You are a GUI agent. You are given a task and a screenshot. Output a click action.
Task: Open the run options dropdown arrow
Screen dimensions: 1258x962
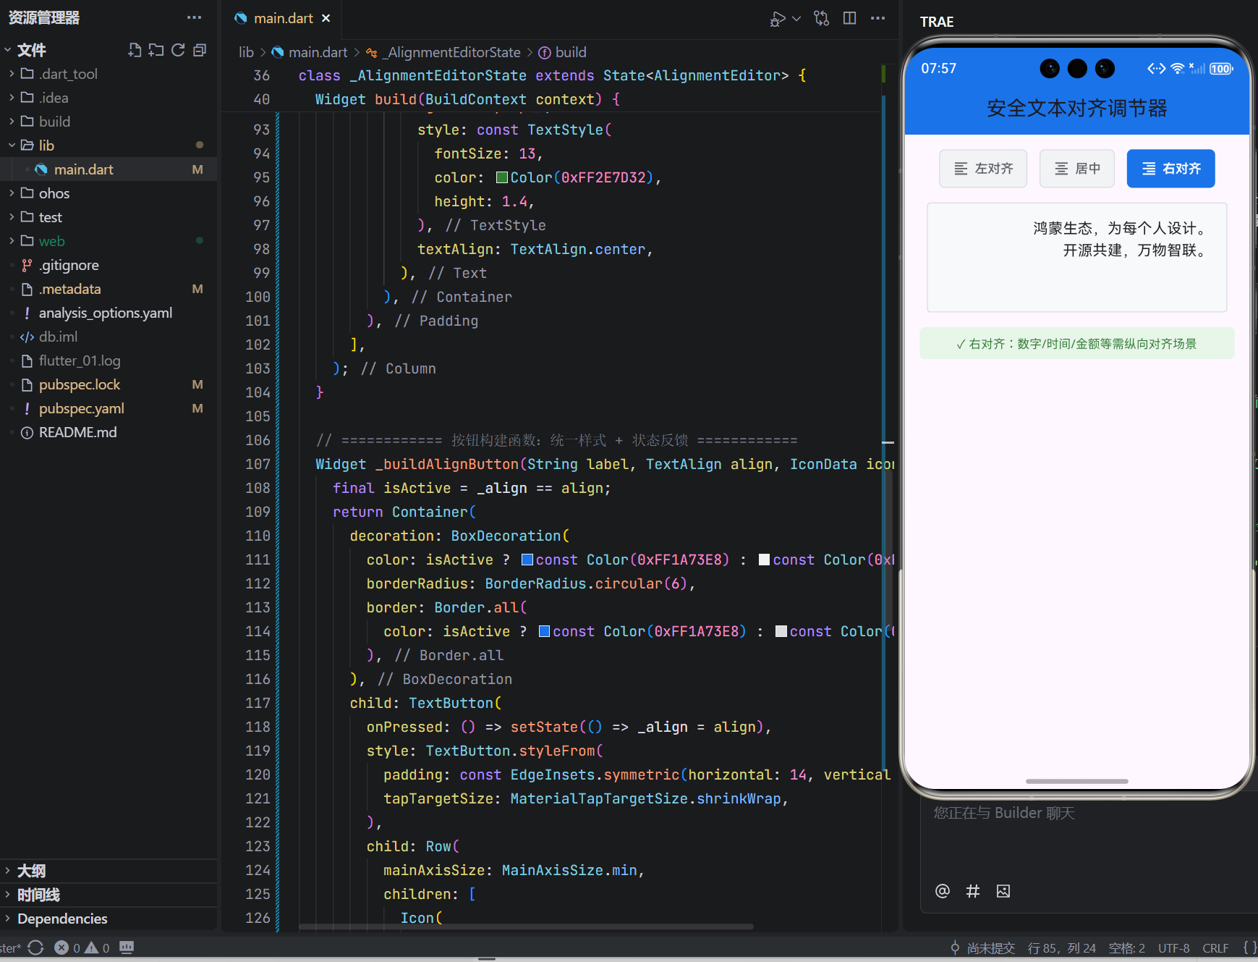796,19
